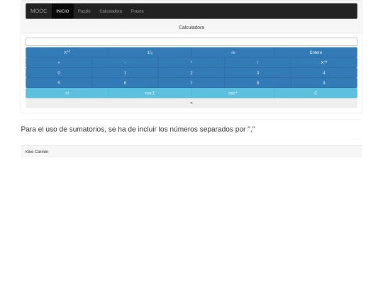Click the multiplication asterisk button
Screen dimensions: 383x287
191,62
